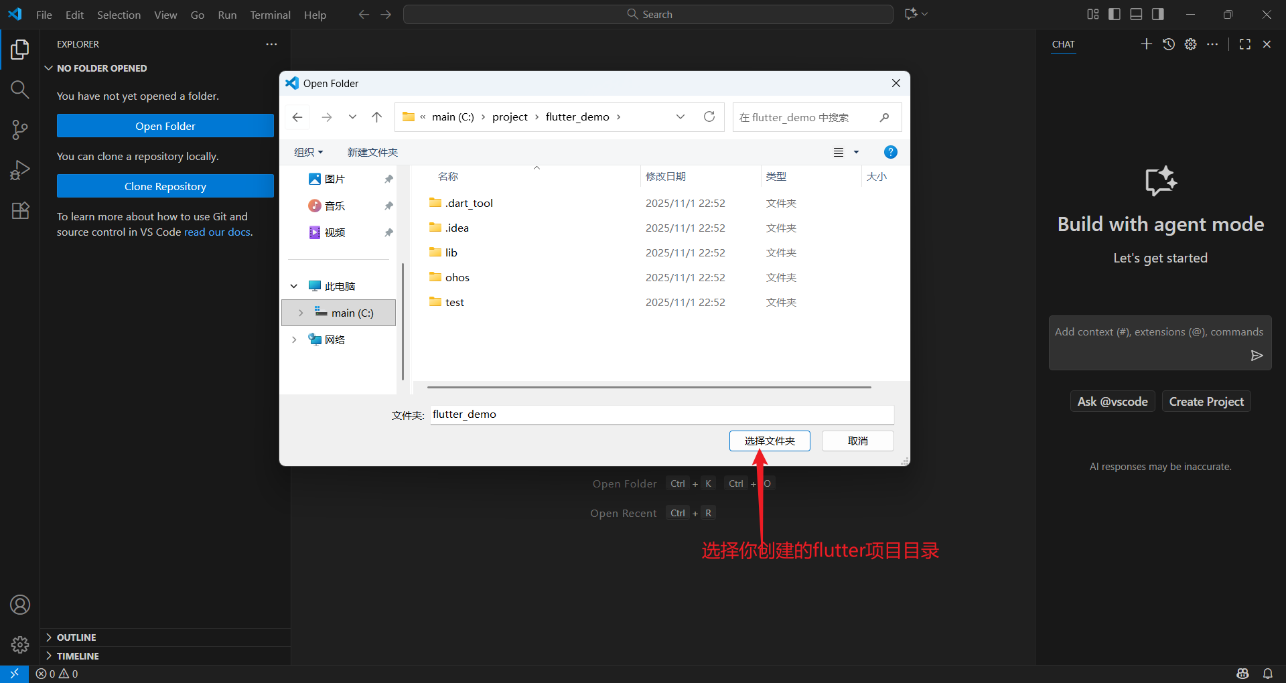This screenshot has width=1286, height=683.
Task: Open chat panel more actions ellipsis
Action: (1212, 44)
